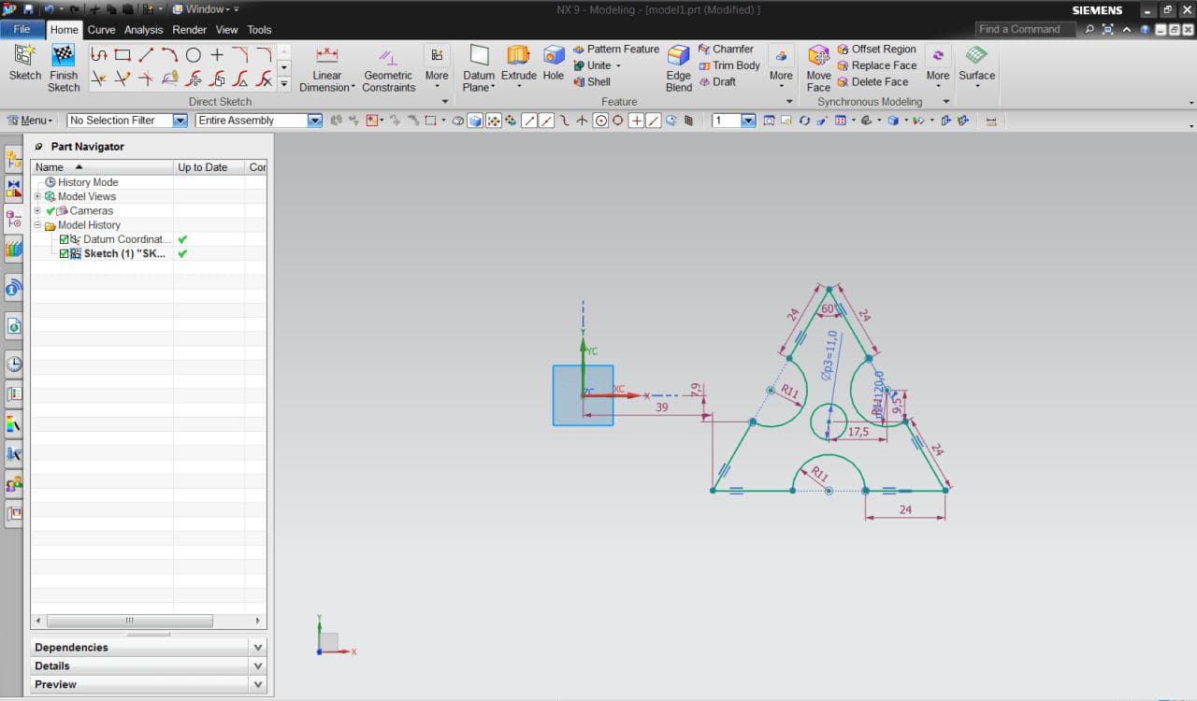The width and height of the screenshot is (1197, 701).
Task: Click the Offset Region button
Action: pyautogui.click(x=876, y=49)
